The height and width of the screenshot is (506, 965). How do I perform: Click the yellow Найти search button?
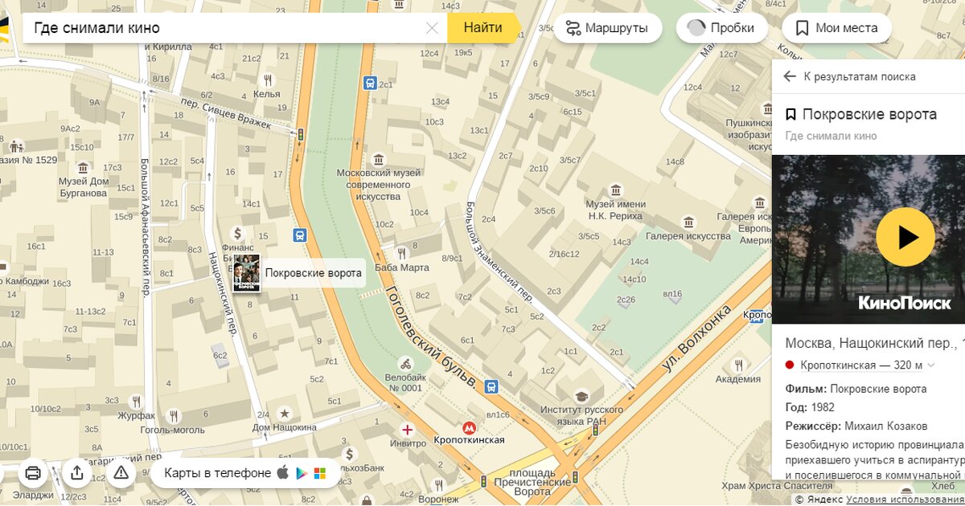pos(482,28)
